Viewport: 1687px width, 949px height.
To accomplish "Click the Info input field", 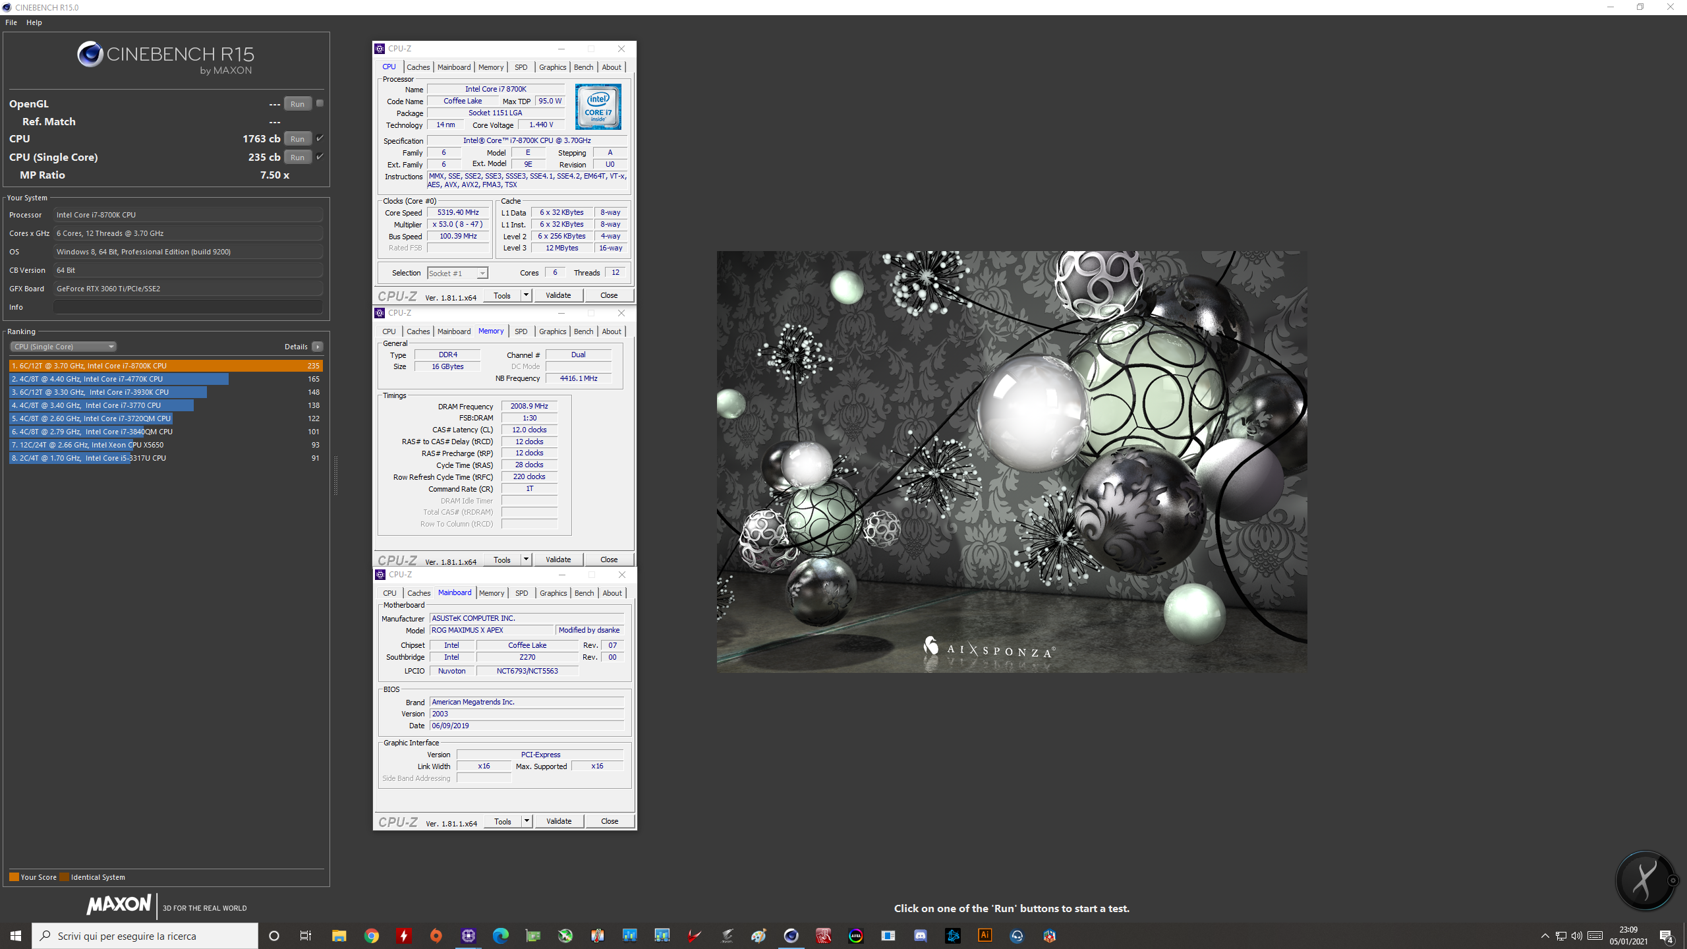I will [188, 307].
